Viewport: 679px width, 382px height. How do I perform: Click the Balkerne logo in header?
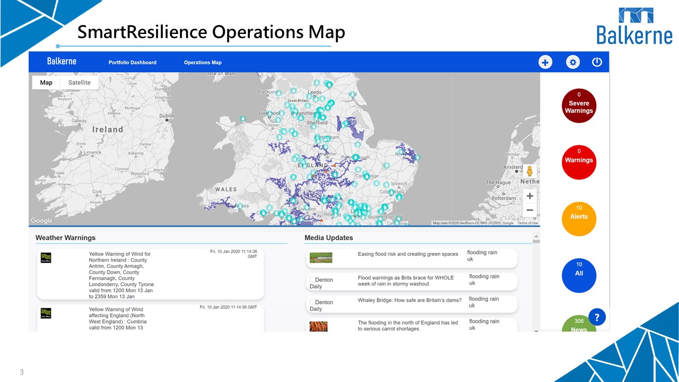click(62, 61)
